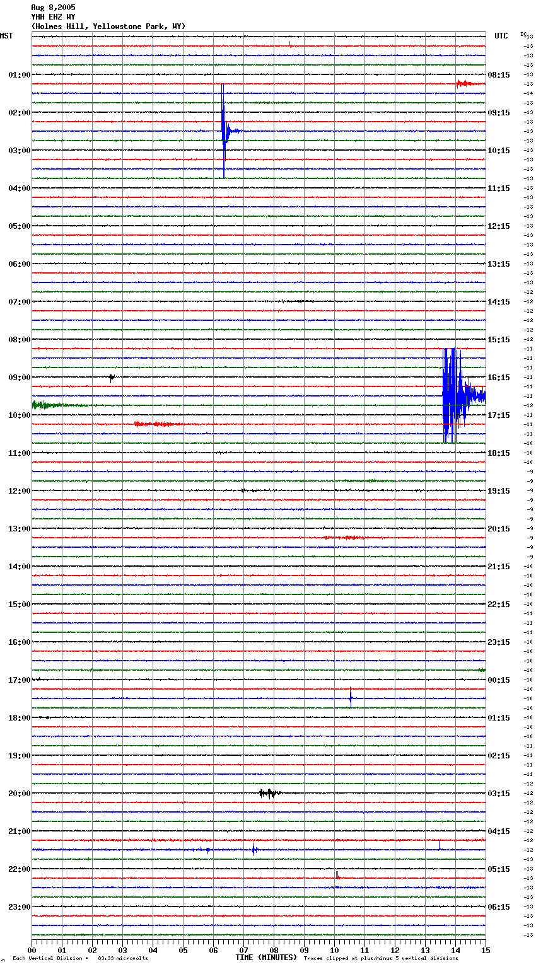
Task: Select the 21:00 MST time label
Action: tap(20, 831)
